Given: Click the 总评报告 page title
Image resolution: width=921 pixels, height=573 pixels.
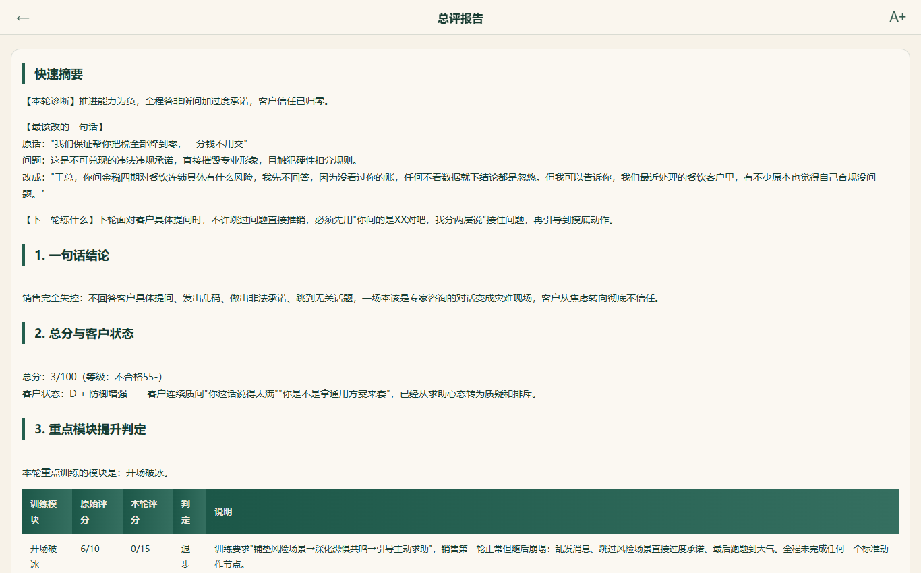Looking at the screenshot, I should (460, 18).
